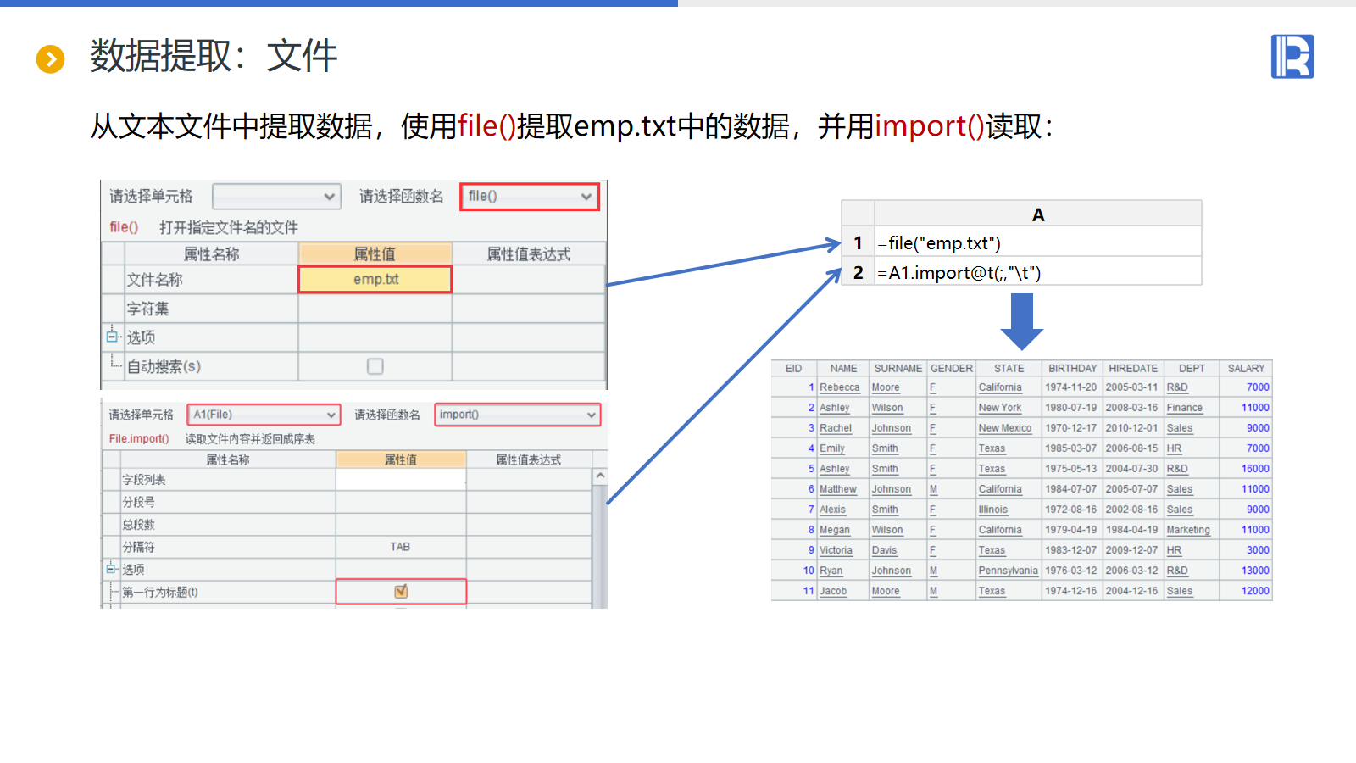1356x763 pixels.
Task: Tick the 自动搜索(s) checkbox
Action: 375,366
